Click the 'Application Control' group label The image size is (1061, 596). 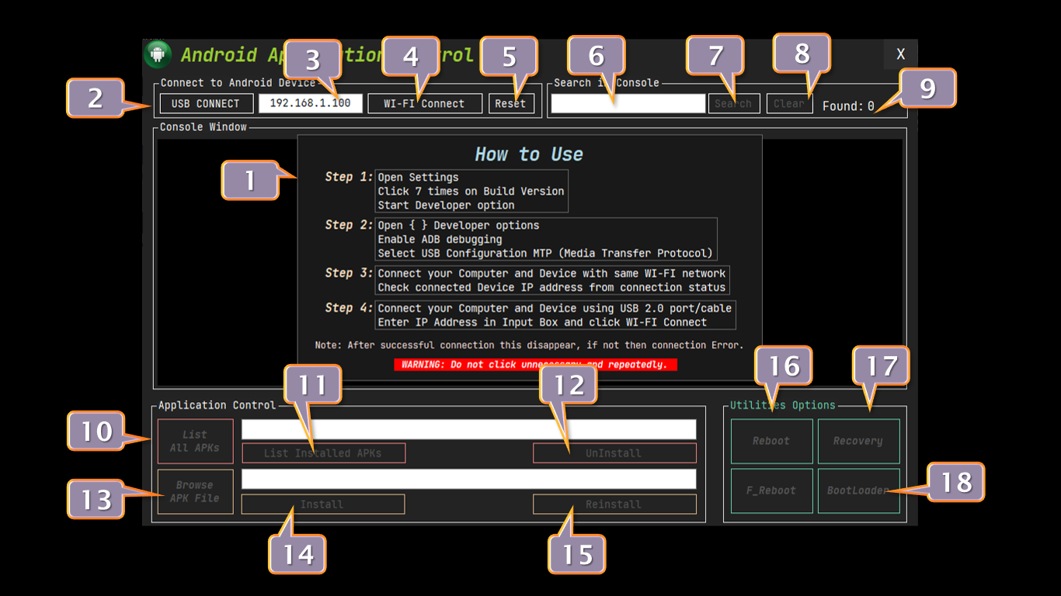pos(217,405)
